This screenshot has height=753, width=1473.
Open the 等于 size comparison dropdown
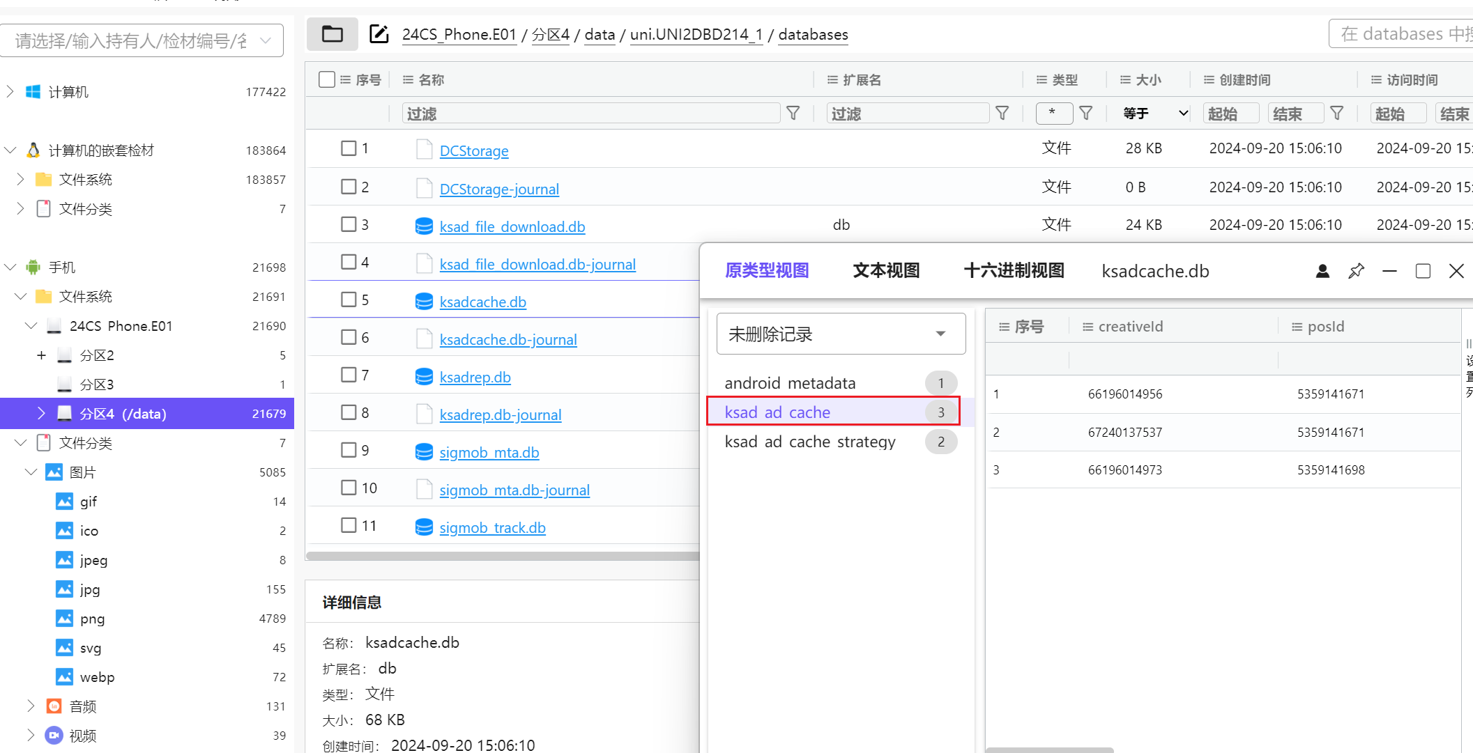click(1154, 114)
